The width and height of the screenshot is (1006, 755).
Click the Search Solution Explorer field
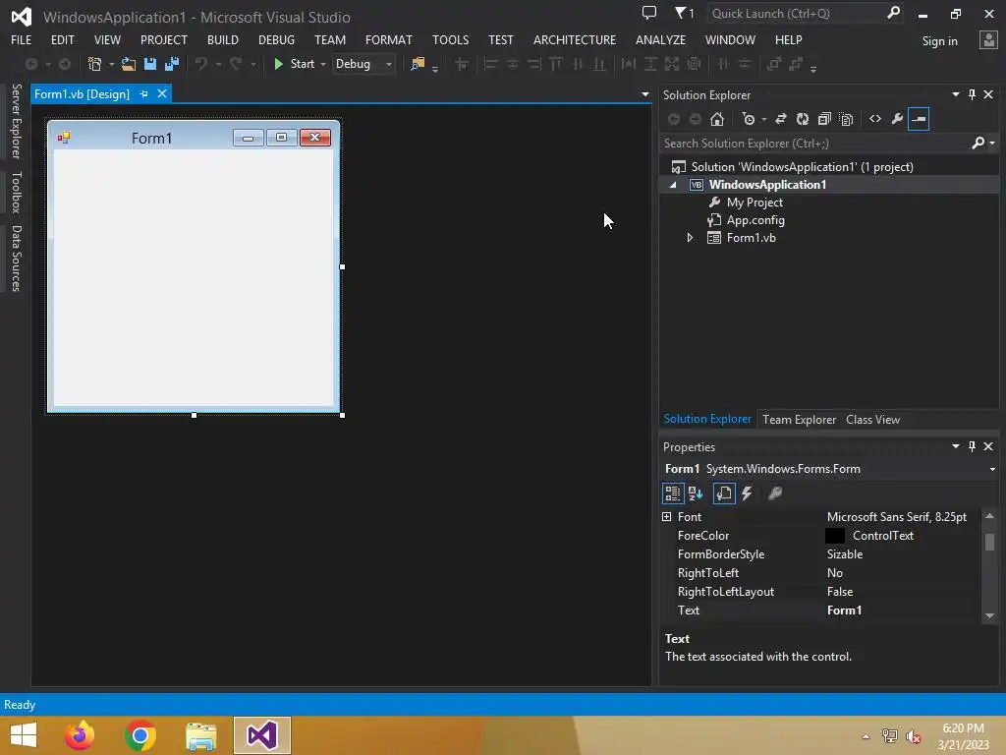tap(814, 144)
